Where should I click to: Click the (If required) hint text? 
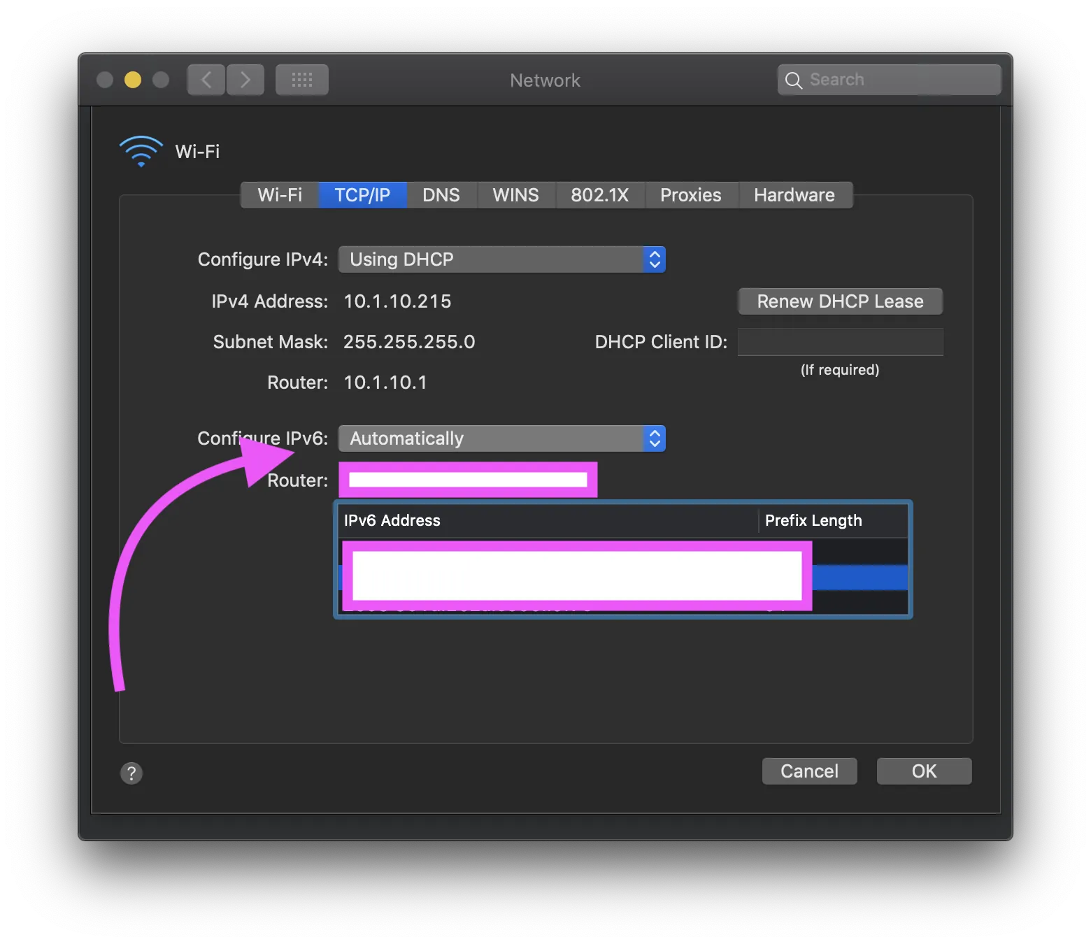point(840,370)
